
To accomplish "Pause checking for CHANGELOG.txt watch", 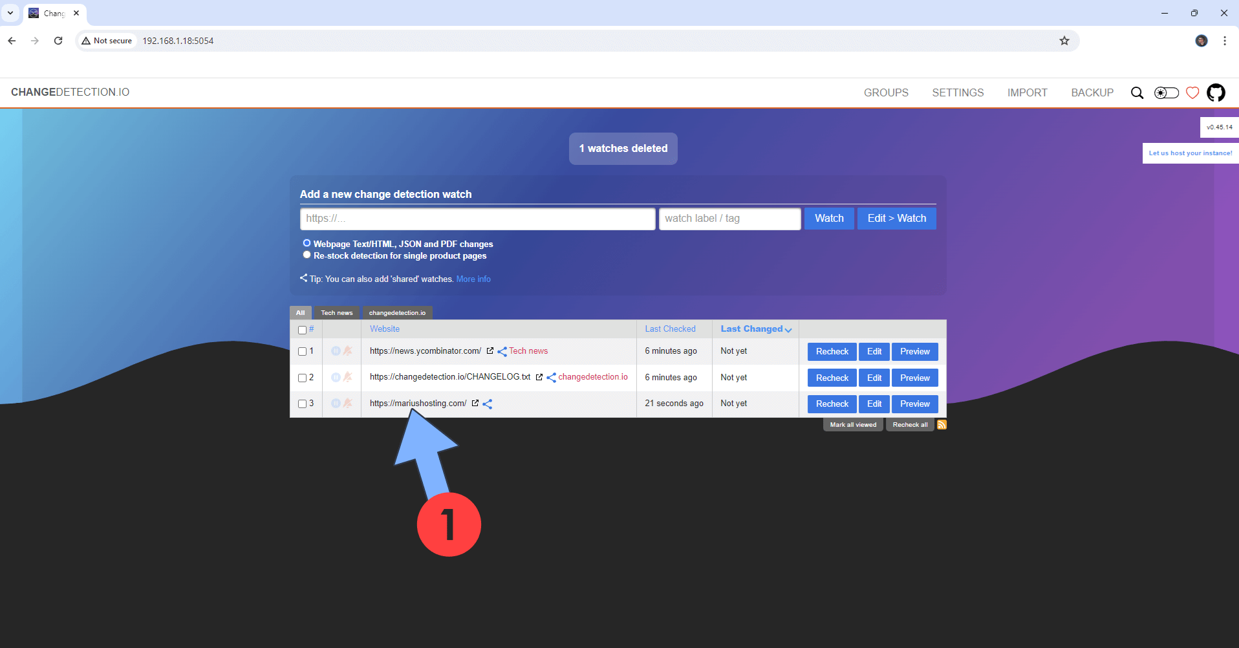I will [336, 377].
